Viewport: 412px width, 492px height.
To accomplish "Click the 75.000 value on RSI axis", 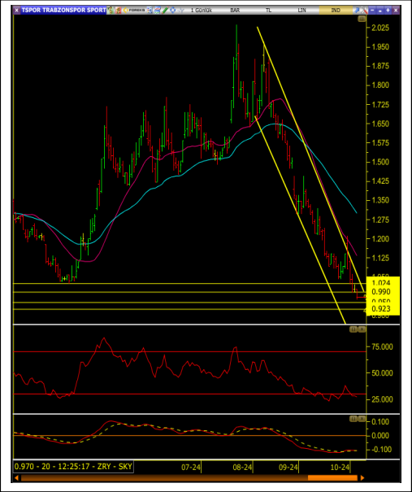I will 383,346.
